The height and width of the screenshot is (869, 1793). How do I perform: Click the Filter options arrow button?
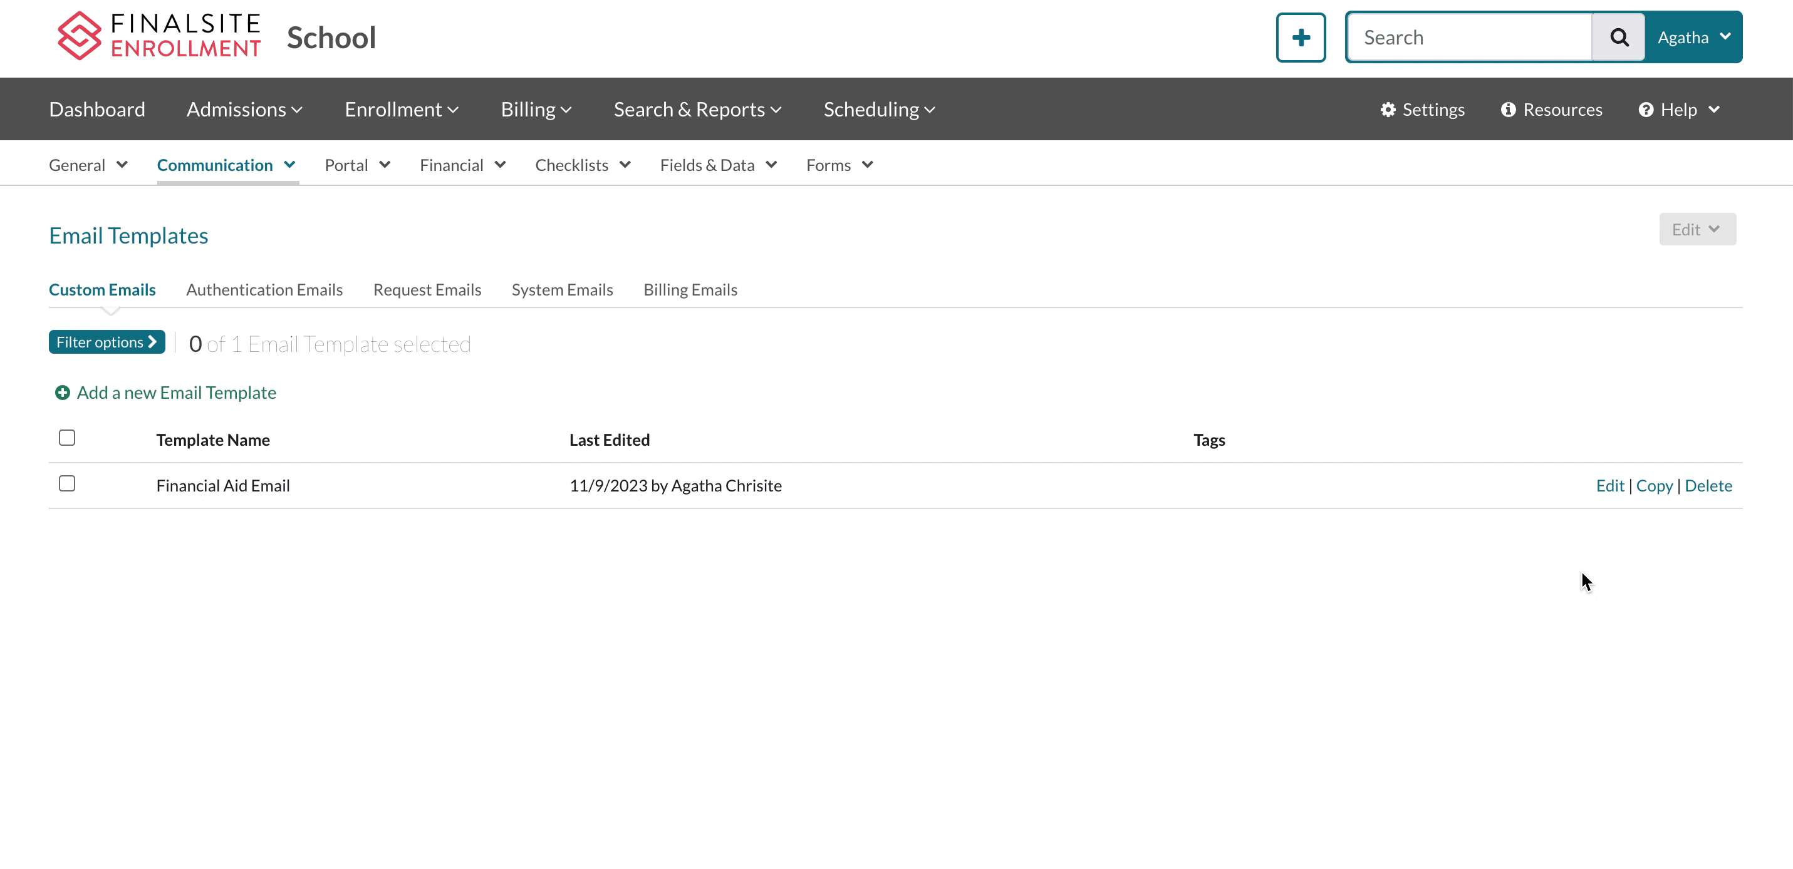coord(107,342)
